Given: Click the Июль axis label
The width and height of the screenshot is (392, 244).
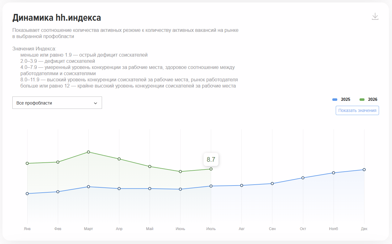Looking at the screenshot, I should [x=211, y=229].
